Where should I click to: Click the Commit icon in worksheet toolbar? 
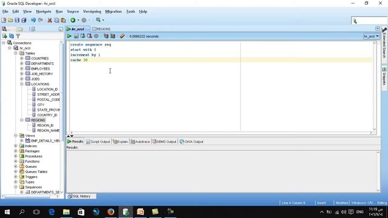coord(82,36)
